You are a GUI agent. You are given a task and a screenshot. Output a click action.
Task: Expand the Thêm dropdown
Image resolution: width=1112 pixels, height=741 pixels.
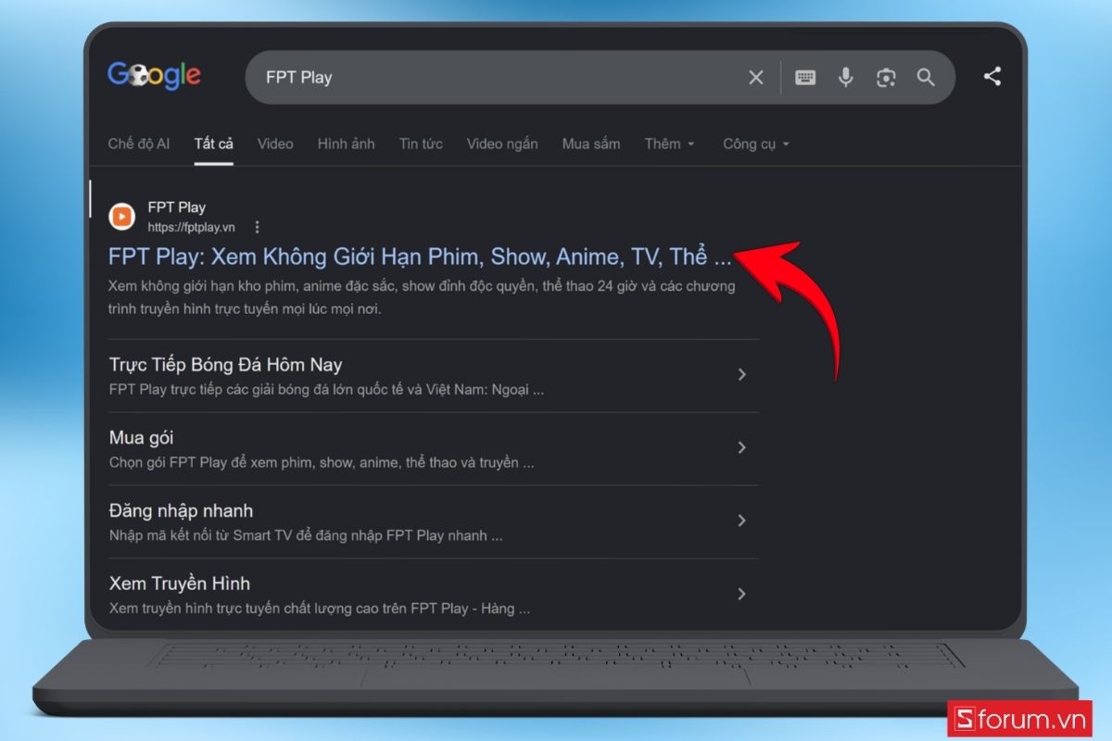point(669,144)
